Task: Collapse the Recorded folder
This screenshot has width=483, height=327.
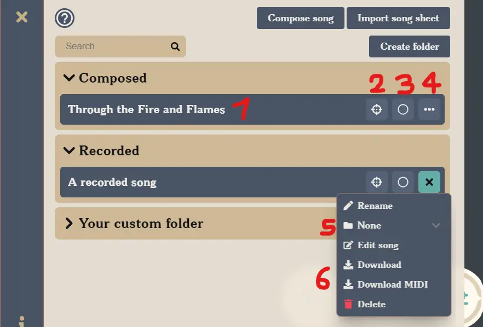Action: pos(69,150)
